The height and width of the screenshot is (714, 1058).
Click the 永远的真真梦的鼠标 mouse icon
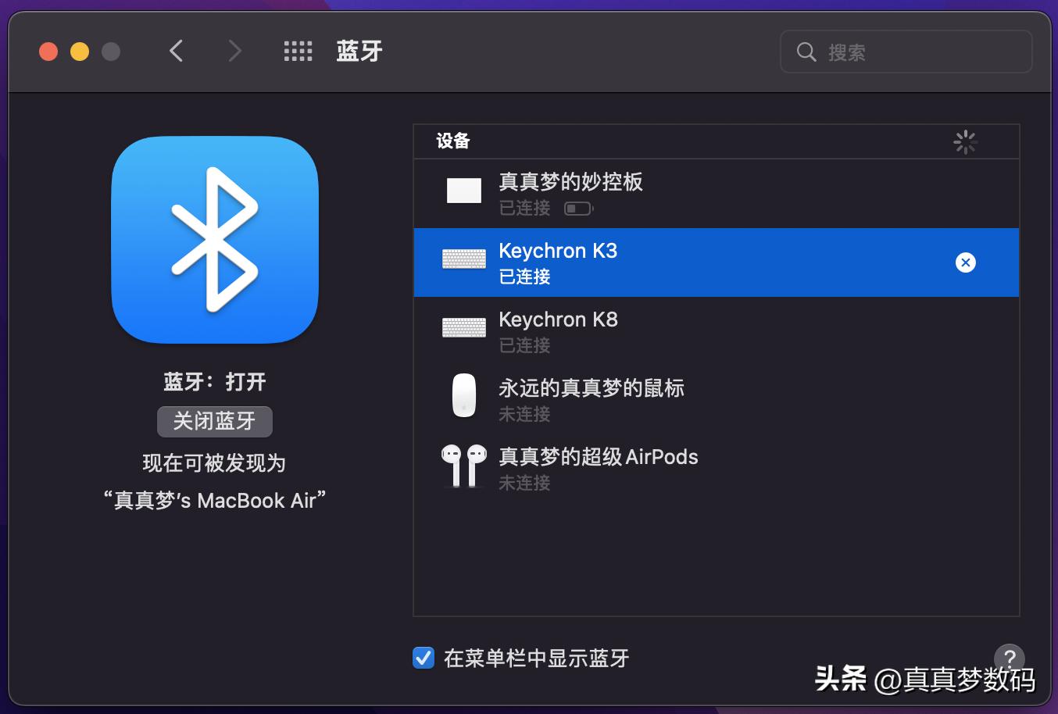463,395
